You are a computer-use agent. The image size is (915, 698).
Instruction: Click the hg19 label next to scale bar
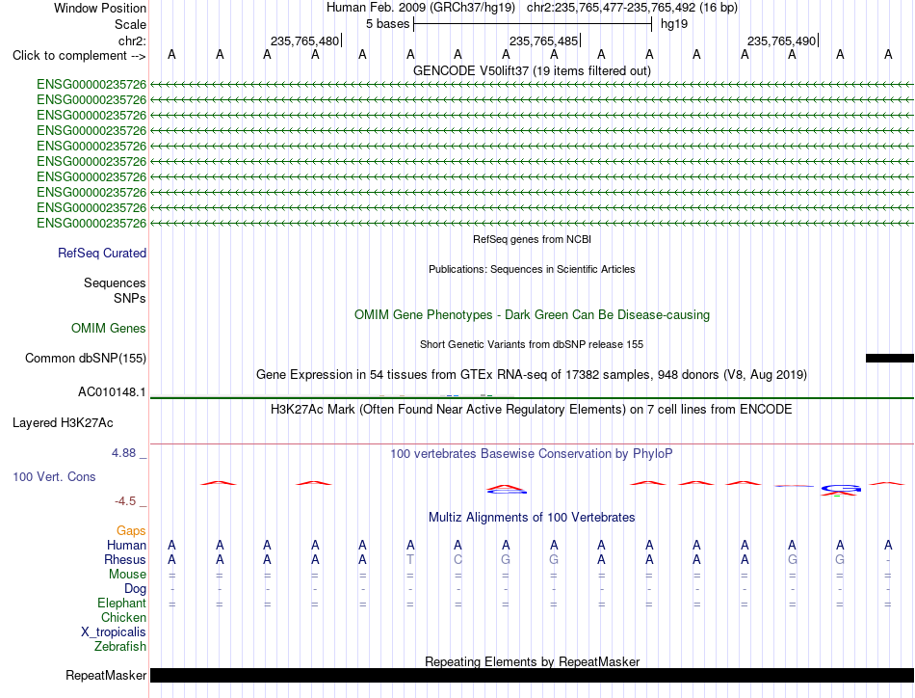coord(674,24)
